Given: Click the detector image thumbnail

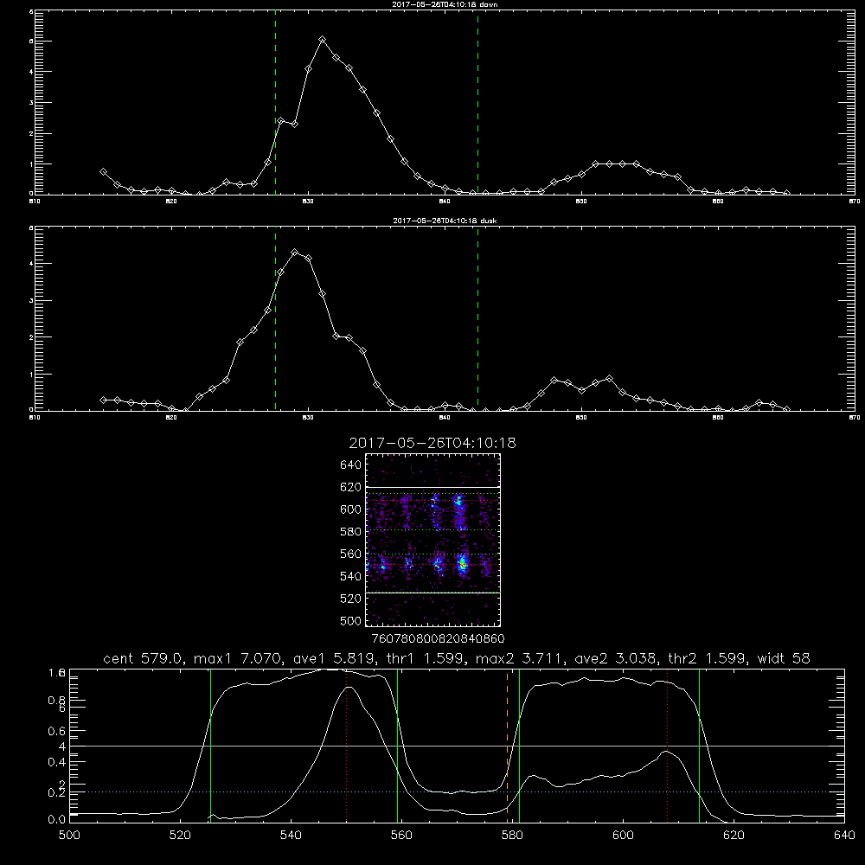Looking at the screenshot, I should click(x=433, y=540).
